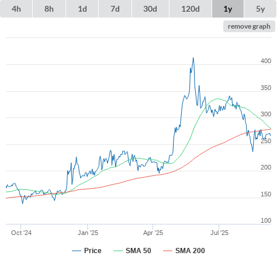Click the blue Price legend line swatch
277x266 pixels.
point(77,251)
